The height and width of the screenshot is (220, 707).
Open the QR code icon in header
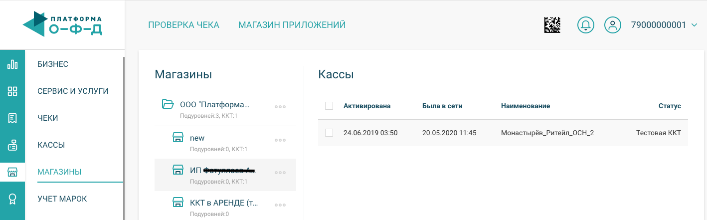552,25
